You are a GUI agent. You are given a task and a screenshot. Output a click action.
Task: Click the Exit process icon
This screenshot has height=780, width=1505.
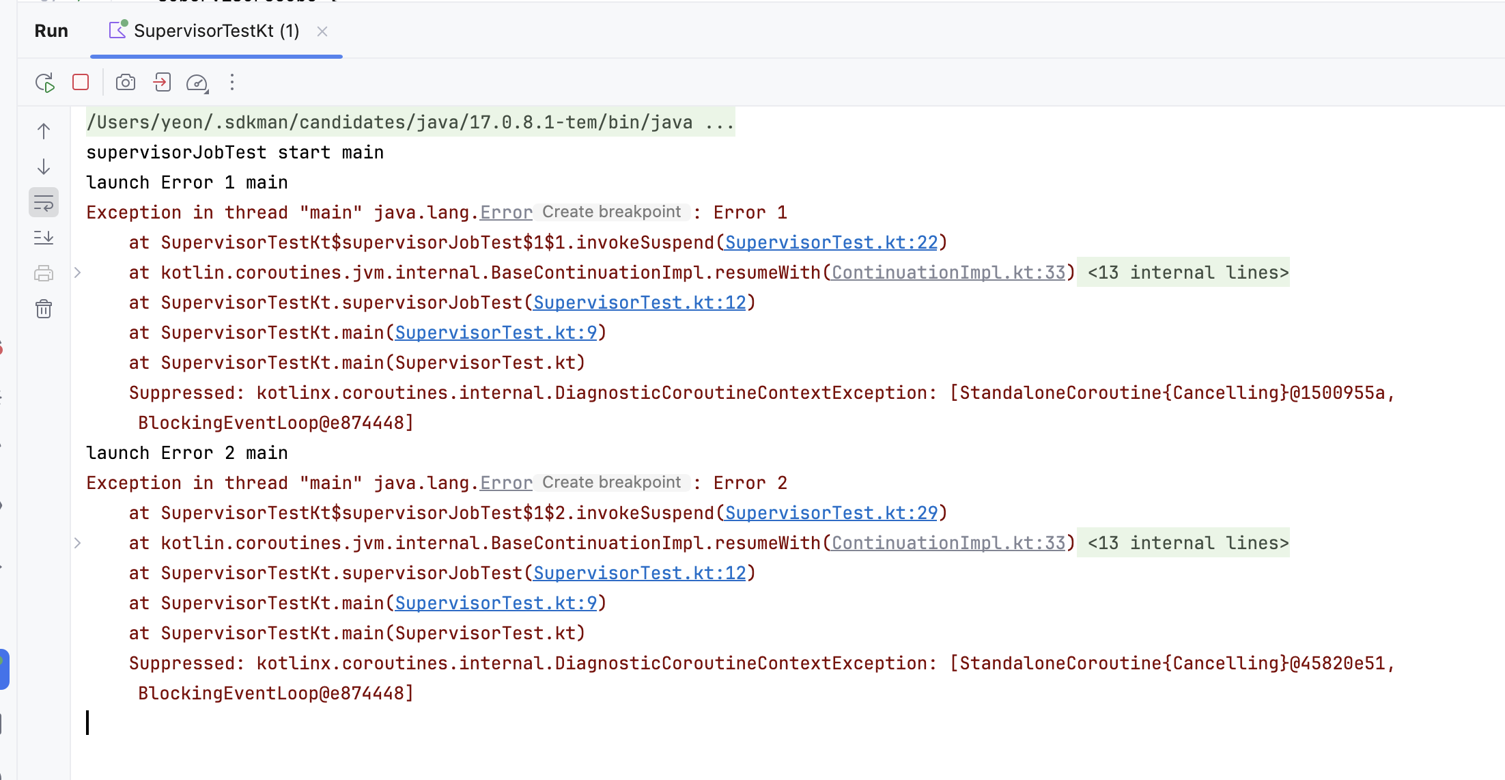(x=162, y=83)
